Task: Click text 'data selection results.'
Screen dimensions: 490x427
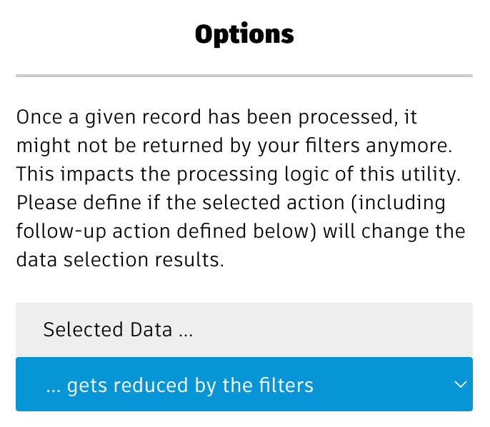Action: (120, 260)
